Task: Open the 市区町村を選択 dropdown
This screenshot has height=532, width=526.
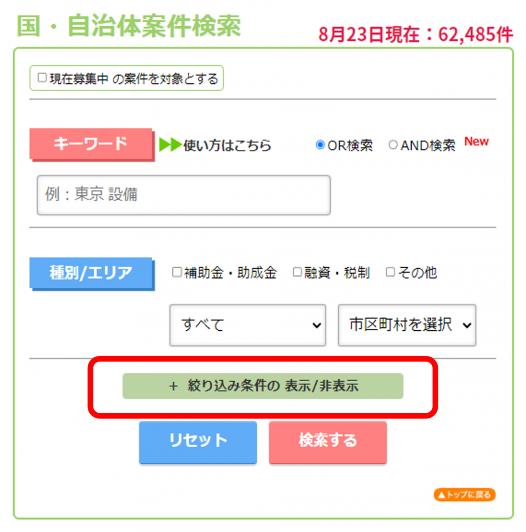Action: click(x=406, y=325)
